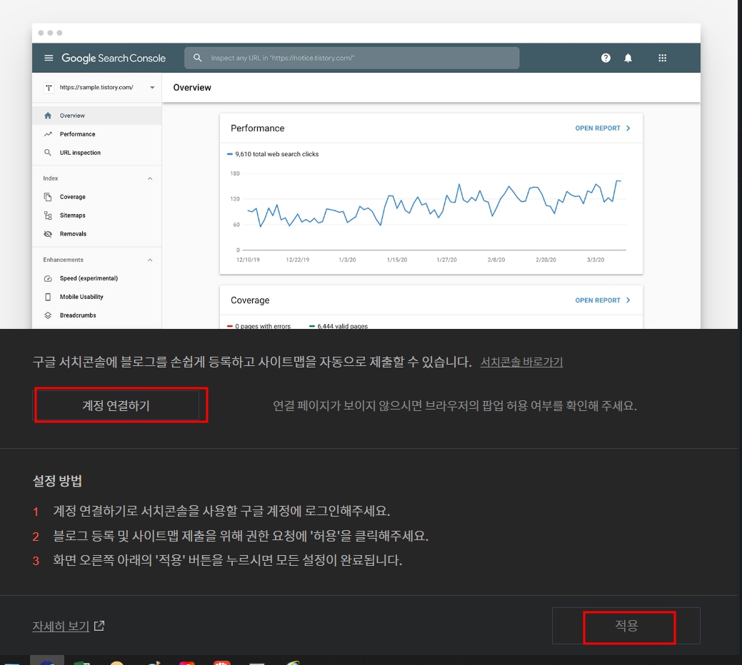Click the property favicon beside sample.tistory.com

click(x=49, y=88)
